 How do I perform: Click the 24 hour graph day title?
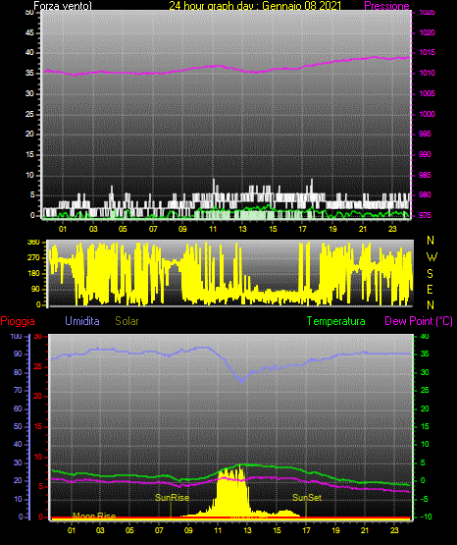coord(255,6)
